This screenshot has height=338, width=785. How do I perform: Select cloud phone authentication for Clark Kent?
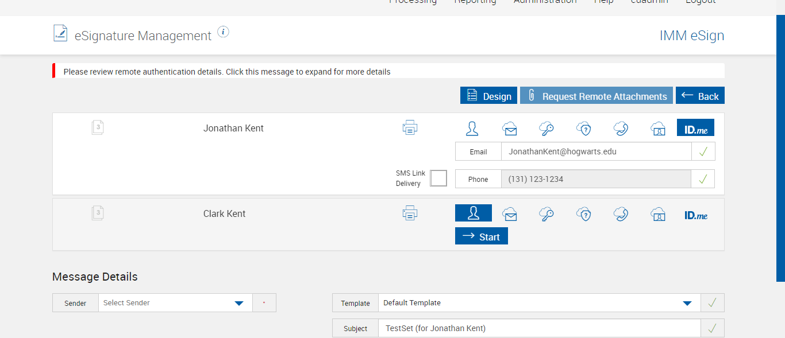click(621, 214)
